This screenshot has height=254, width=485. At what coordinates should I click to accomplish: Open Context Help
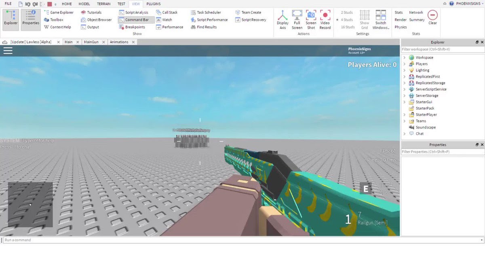click(57, 27)
